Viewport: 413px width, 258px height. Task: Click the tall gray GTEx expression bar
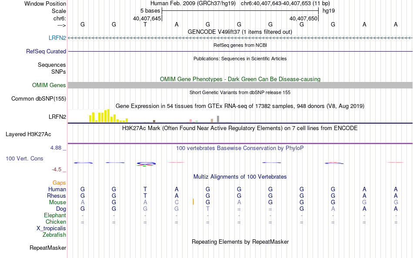(218, 119)
